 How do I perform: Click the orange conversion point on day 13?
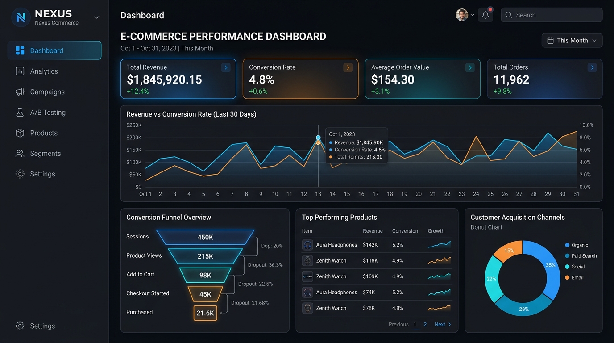point(318,142)
